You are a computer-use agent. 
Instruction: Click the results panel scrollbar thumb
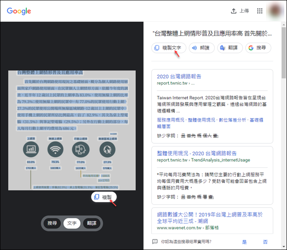(x=284, y=53)
